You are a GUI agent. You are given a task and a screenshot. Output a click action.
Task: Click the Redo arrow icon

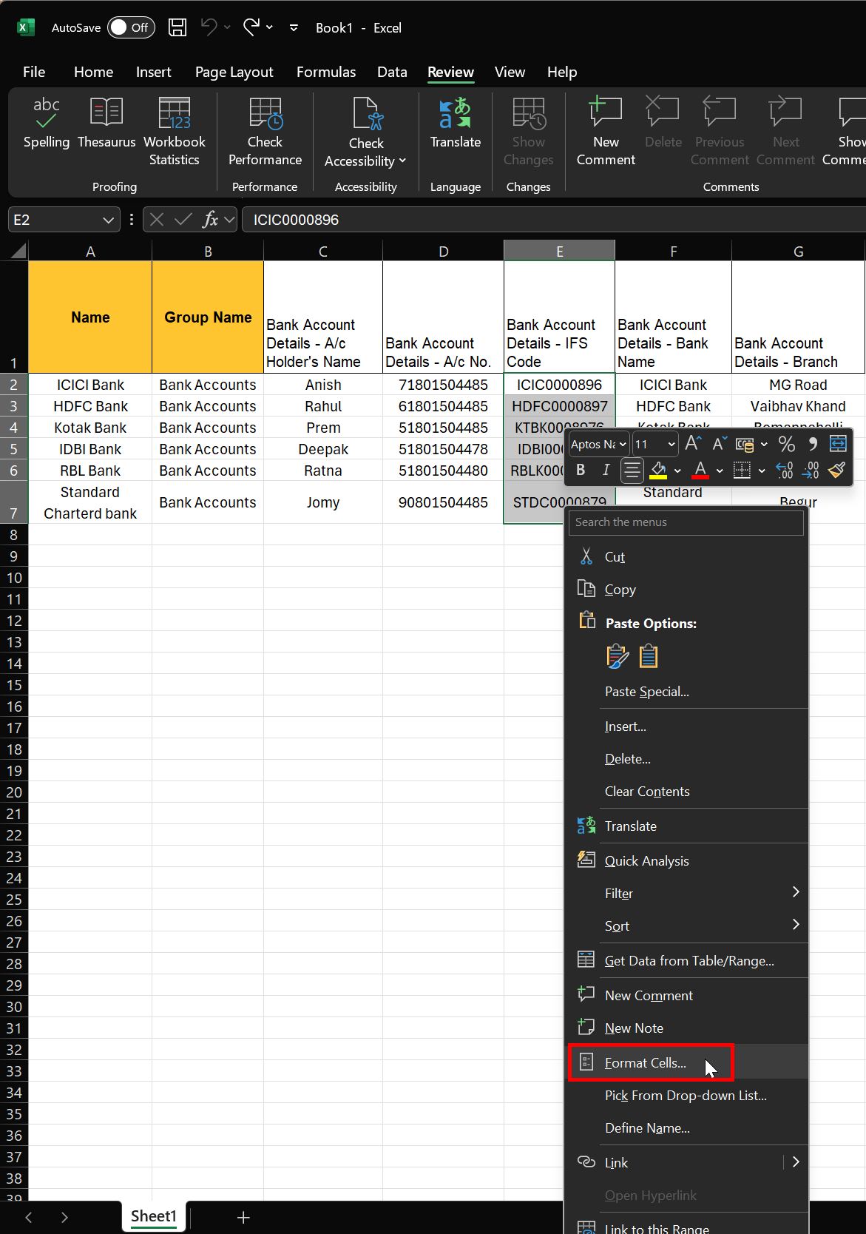[x=251, y=27]
